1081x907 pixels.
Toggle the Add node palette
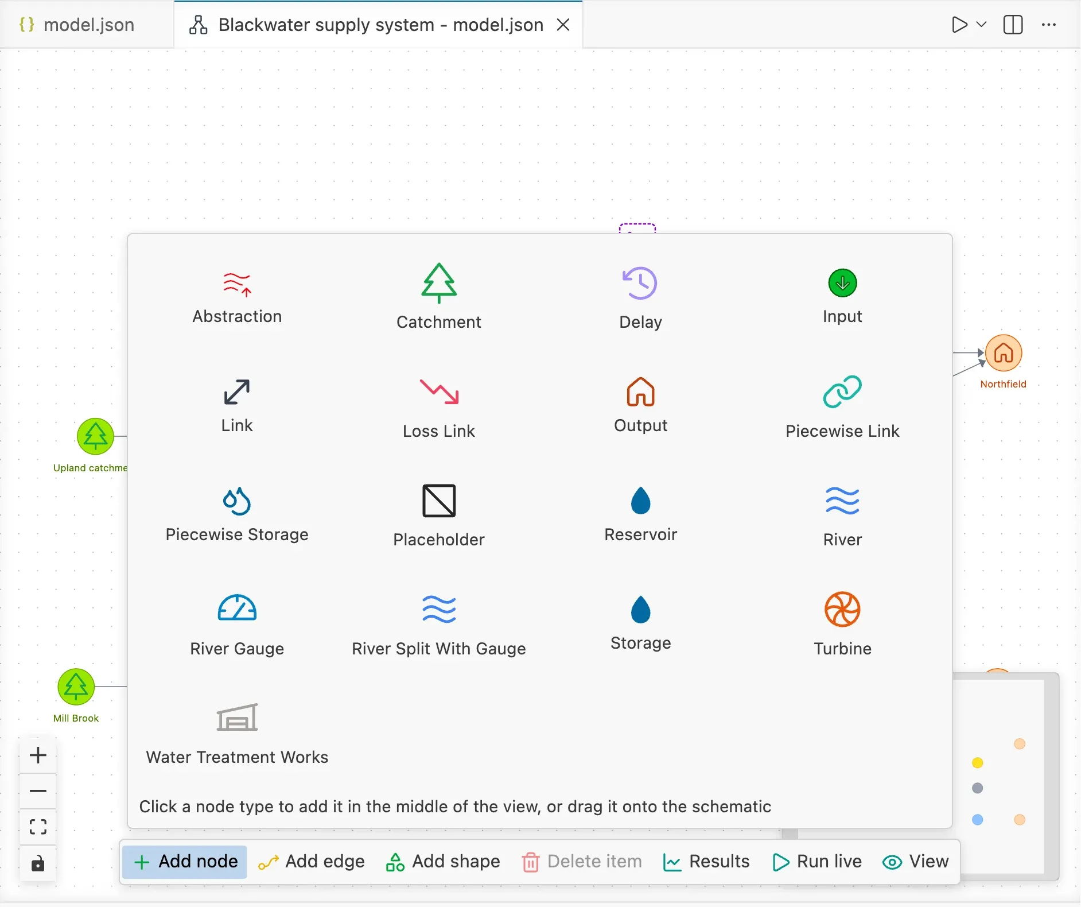(185, 862)
